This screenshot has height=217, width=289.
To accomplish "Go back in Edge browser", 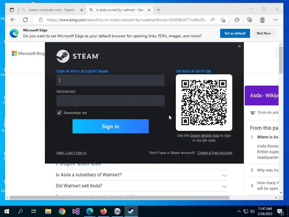I will [13, 20].
